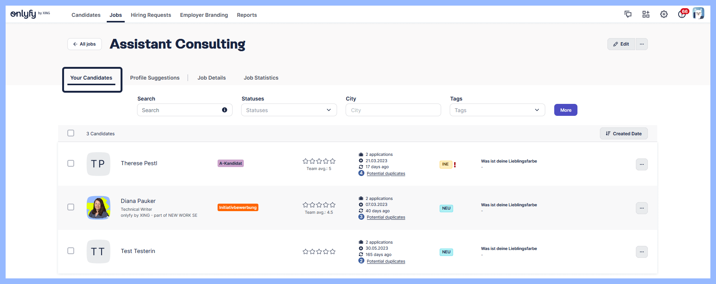This screenshot has width=716, height=284.
Task: Open the Created Date sort control
Action: pos(624,133)
